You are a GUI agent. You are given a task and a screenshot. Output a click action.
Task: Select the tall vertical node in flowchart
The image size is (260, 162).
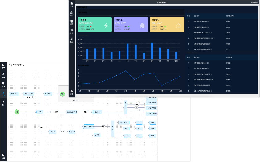[x=113, y=129]
